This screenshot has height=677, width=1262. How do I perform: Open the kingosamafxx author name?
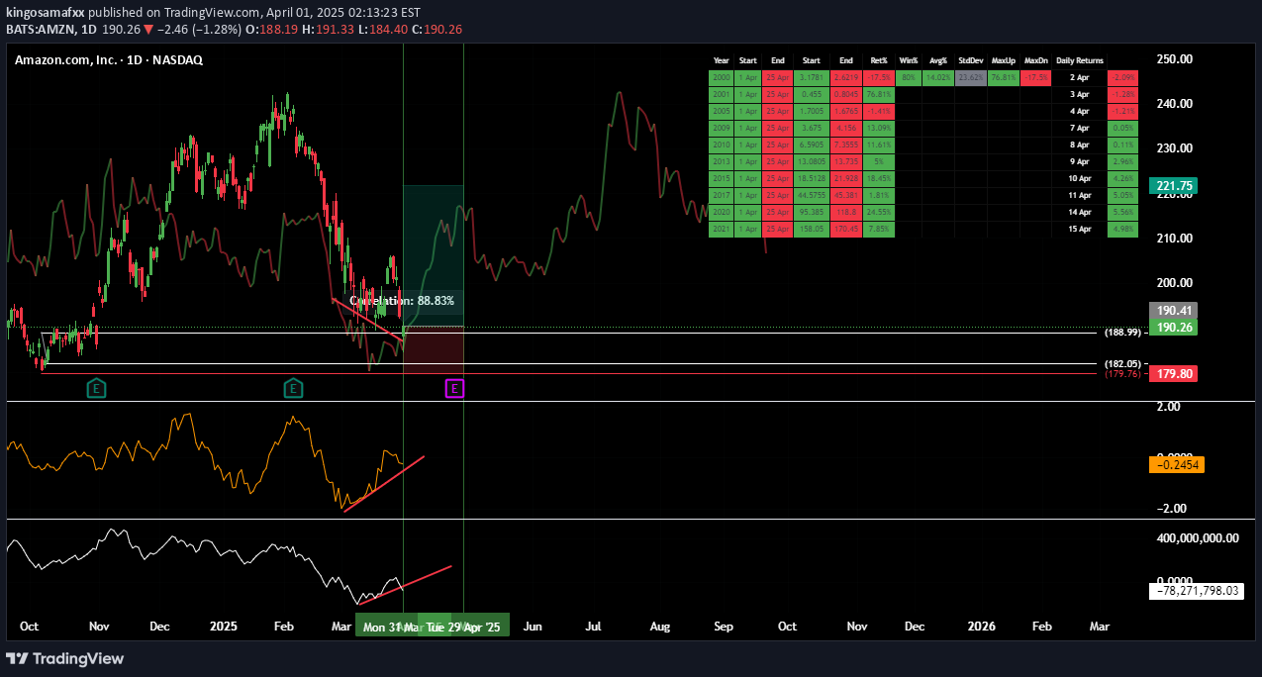click(45, 13)
